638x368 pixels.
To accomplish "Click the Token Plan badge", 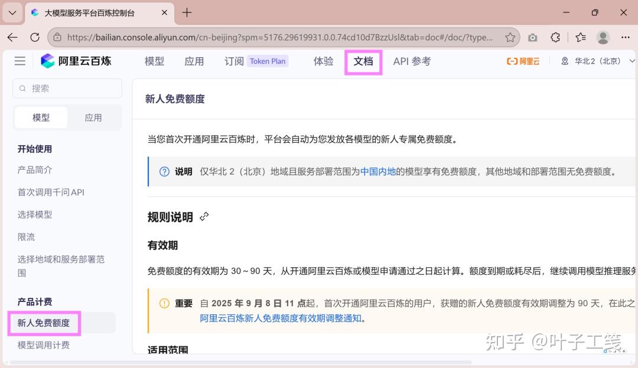I will [268, 61].
